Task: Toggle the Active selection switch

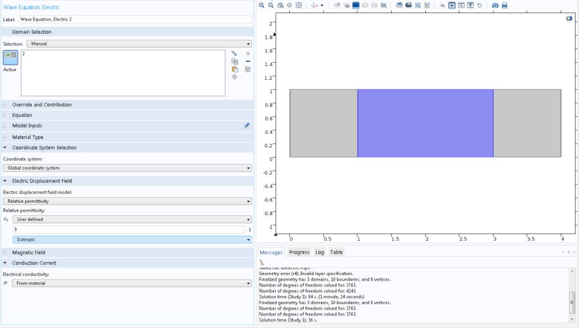Action: [10, 58]
